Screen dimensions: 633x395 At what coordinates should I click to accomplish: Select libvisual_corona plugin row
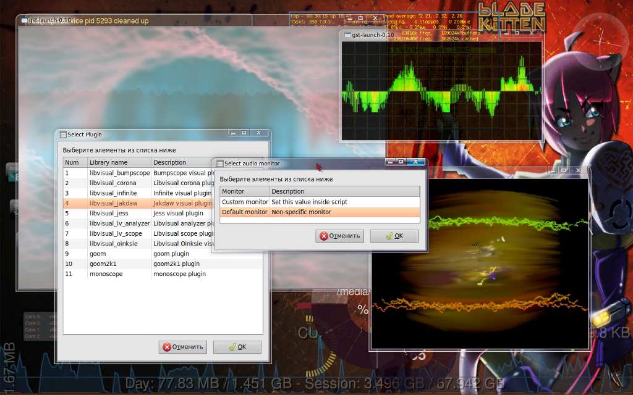pos(138,183)
